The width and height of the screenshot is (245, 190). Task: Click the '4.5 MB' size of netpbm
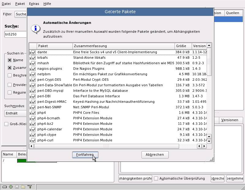[x=184, y=74]
